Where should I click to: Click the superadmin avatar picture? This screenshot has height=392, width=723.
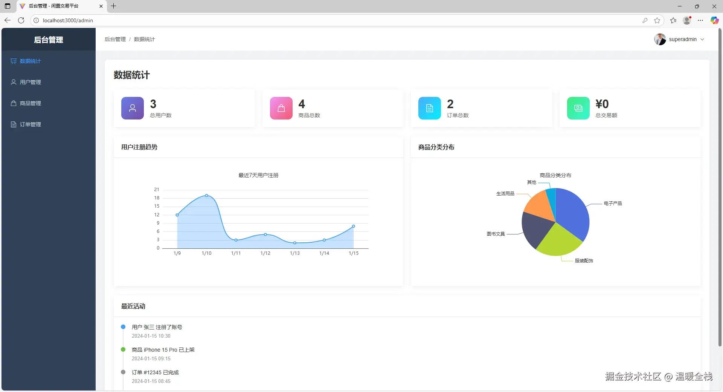[660, 39]
